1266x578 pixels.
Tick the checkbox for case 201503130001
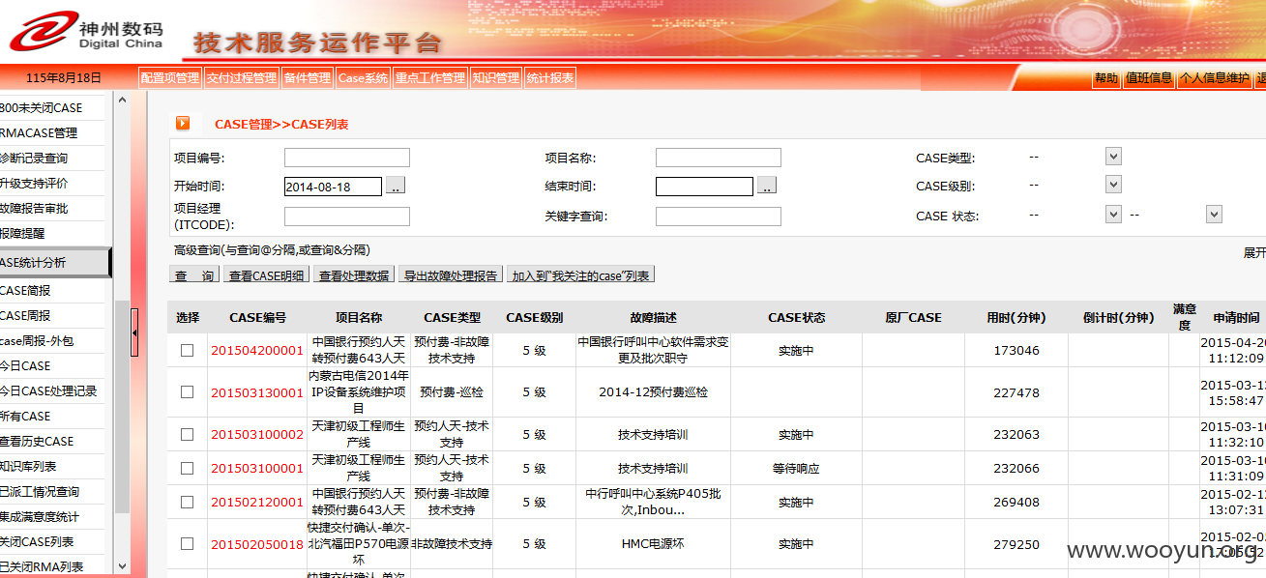(x=188, y=392)
